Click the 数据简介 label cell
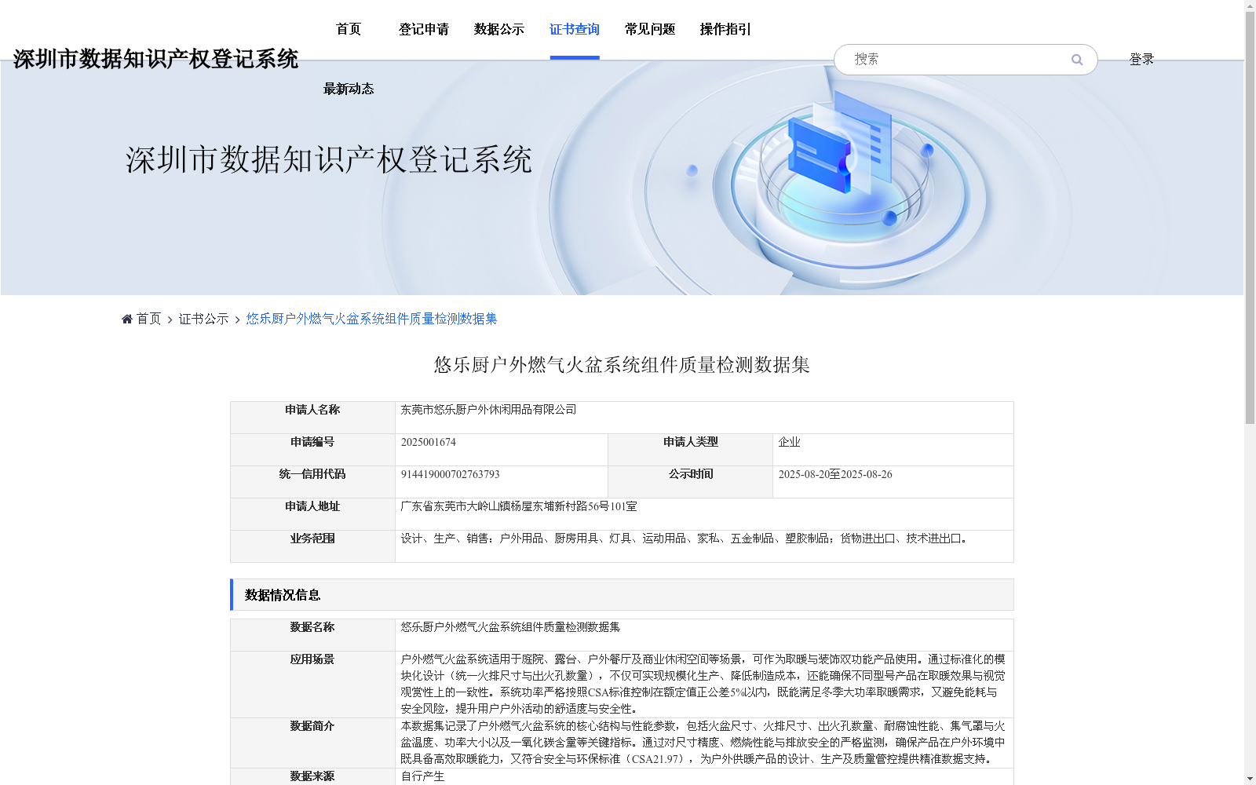The image size is (1256, 785). pos(312,743)
